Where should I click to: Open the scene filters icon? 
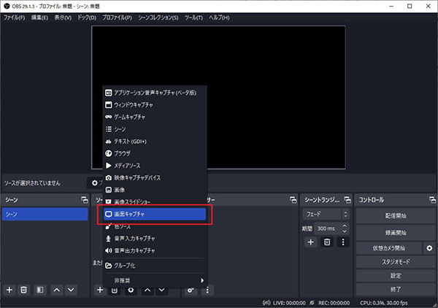[40, 290]
